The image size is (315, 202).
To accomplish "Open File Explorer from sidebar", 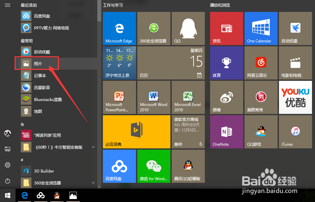I will tap(8, 149).
